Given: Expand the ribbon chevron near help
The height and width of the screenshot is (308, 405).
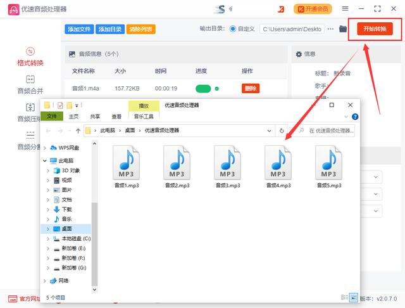Looking at the screenshot, I should coord(346,117).
